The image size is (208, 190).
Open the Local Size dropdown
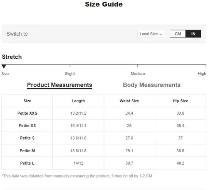pyautogui.click(x=151, y=34)
